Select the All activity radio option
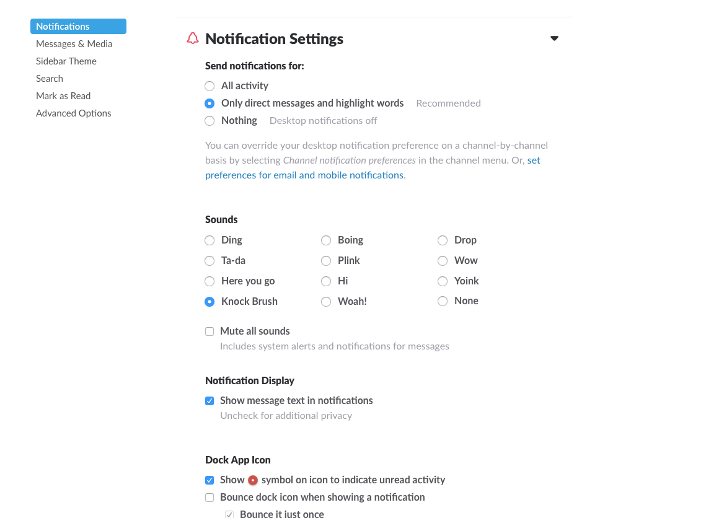Screen dimensions: 724x518 pos(210,86)
